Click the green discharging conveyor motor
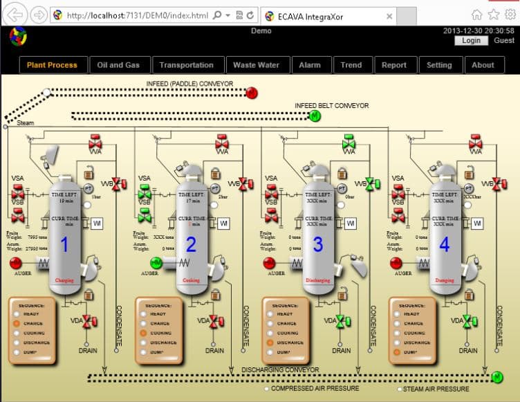Image resolution: width=520 pixels, height=402 pixels. click(x=496, y=377)
